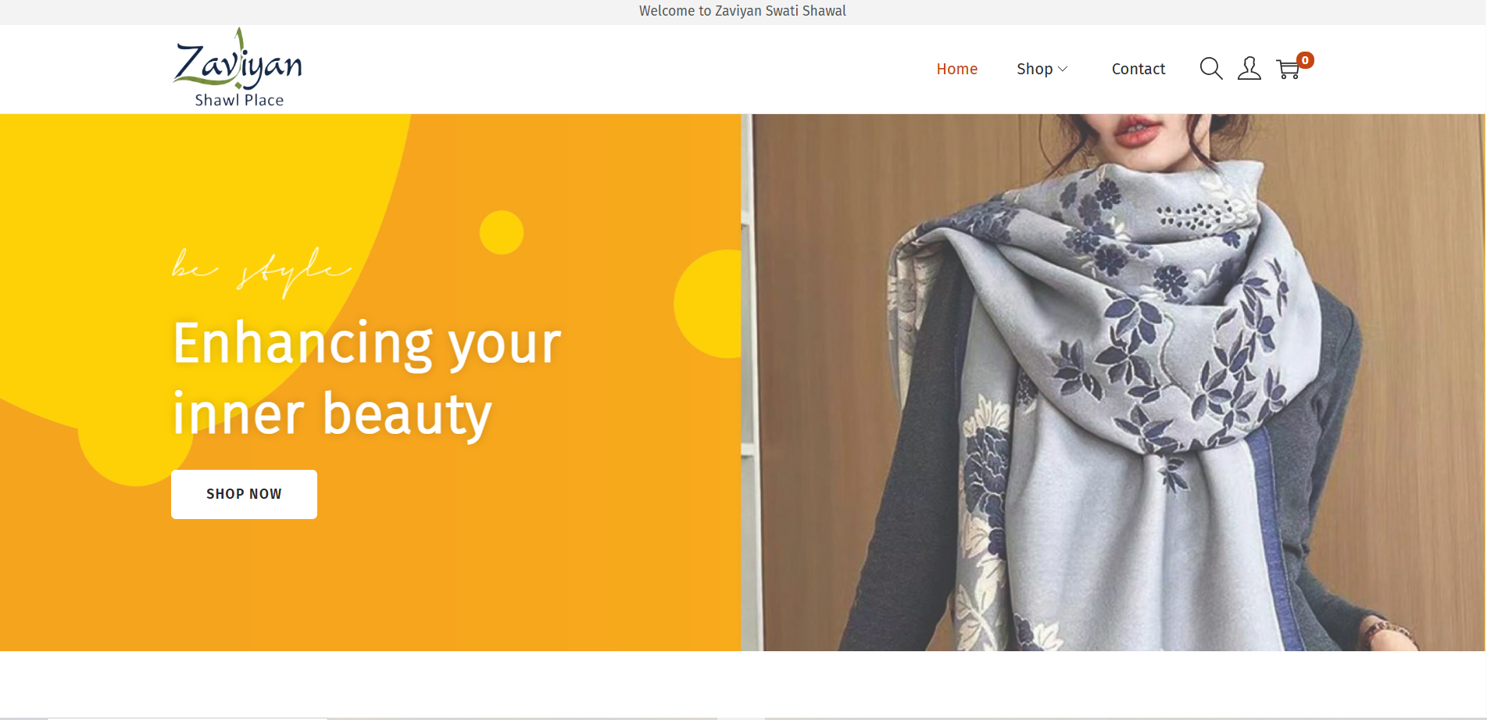Click the Zaviyan logo graphic

point(238,60)
